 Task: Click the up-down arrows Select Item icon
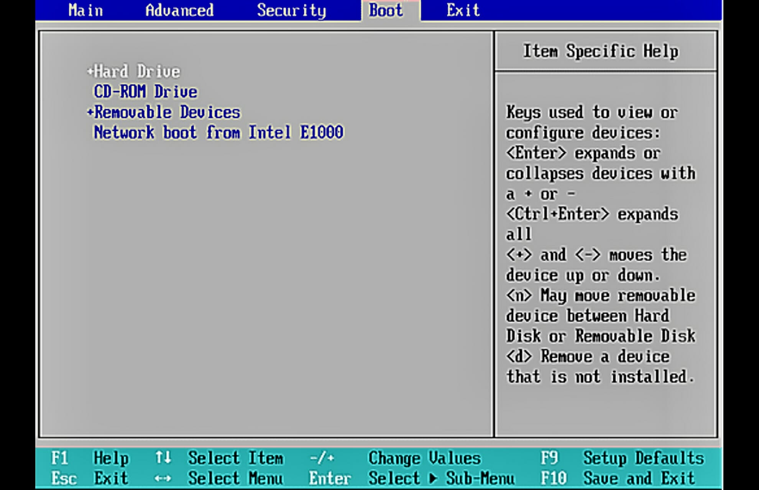tap(163, 457)
